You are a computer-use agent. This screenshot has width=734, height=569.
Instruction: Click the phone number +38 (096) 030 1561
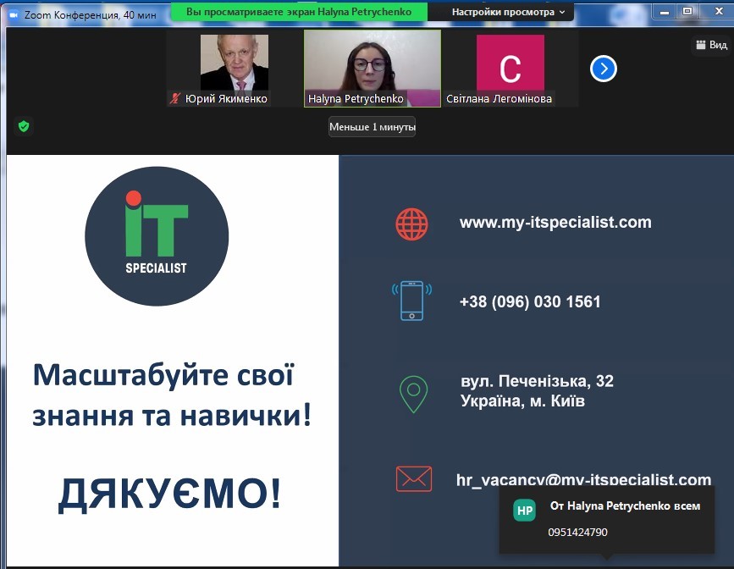coord(530,302)
